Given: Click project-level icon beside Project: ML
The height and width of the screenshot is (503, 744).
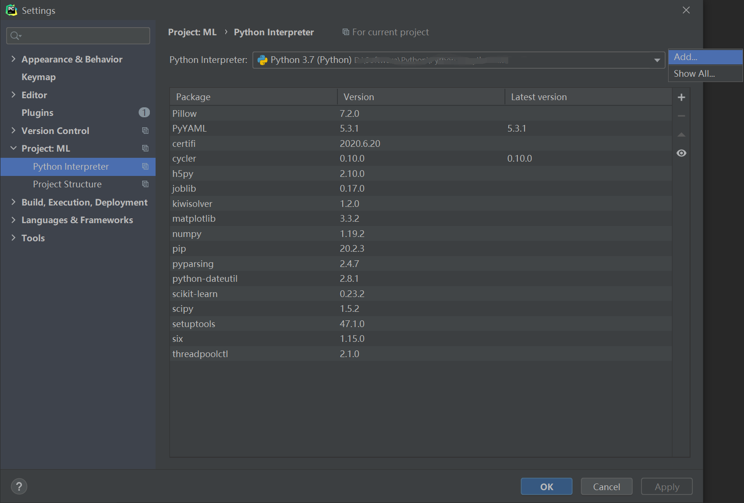Looking at the screenshot, I should [x=146, y=148].
